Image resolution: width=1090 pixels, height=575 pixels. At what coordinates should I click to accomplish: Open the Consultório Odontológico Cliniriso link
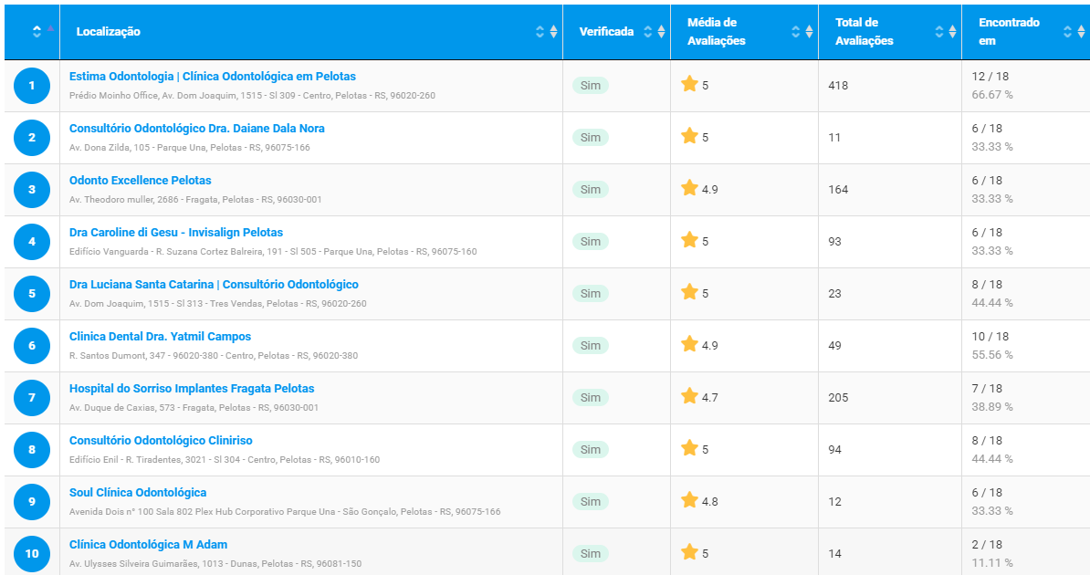pos(161,441)
